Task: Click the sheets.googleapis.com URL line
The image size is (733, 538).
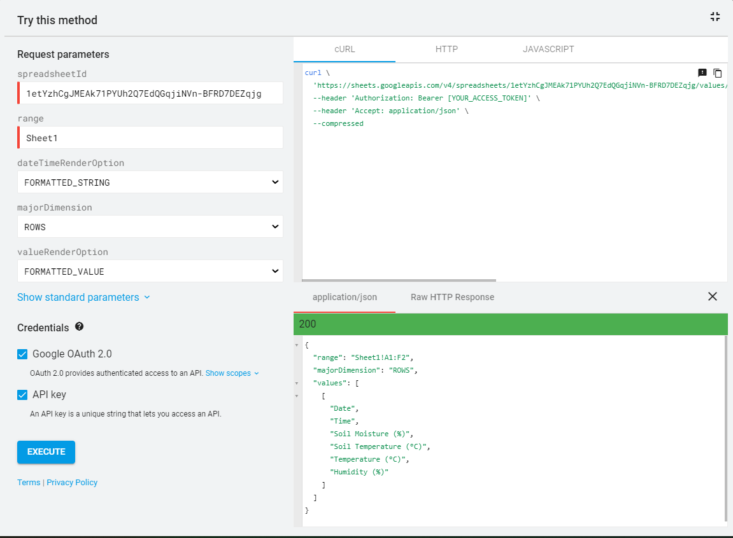Action: pos(520,85)
